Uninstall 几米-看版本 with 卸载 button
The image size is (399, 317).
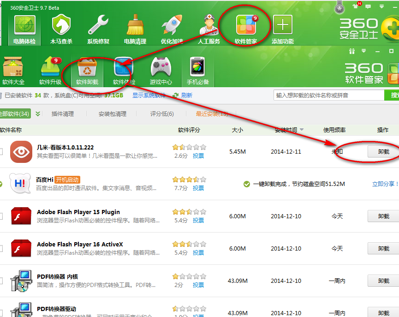pyautogui.click(x=383, y=151)
